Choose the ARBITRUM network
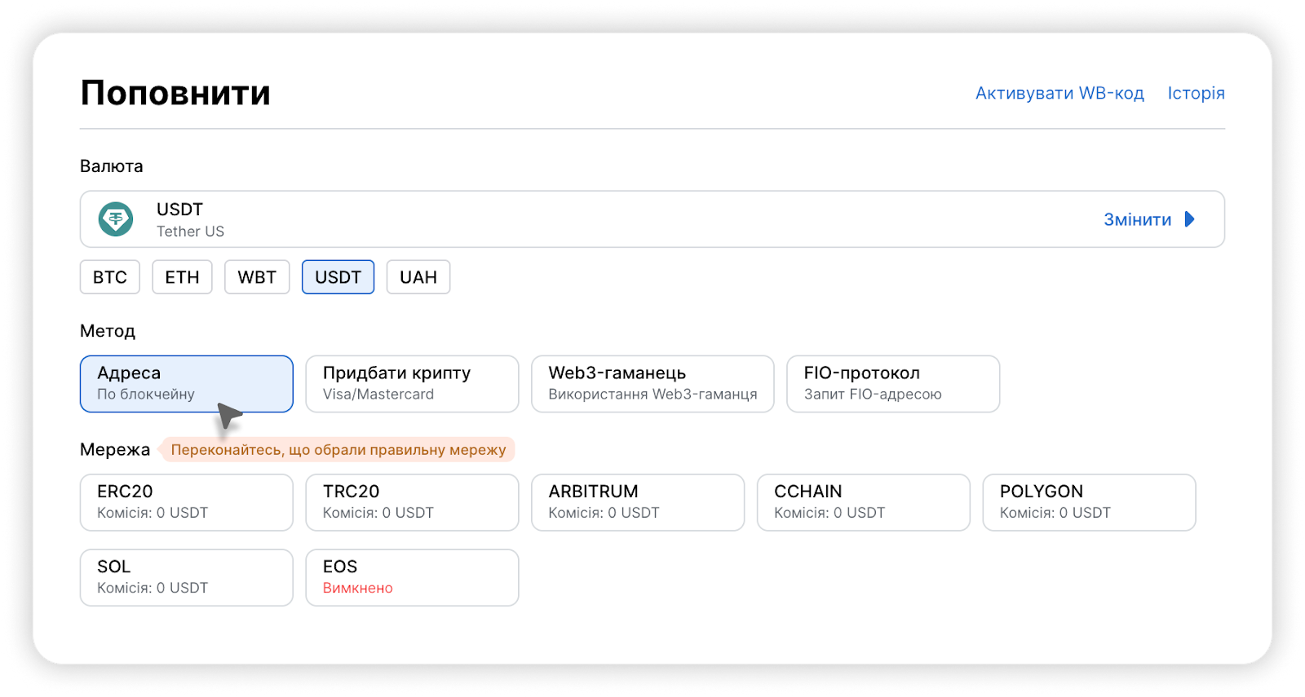Screen dimensions: 1305x697 (638, 502)
